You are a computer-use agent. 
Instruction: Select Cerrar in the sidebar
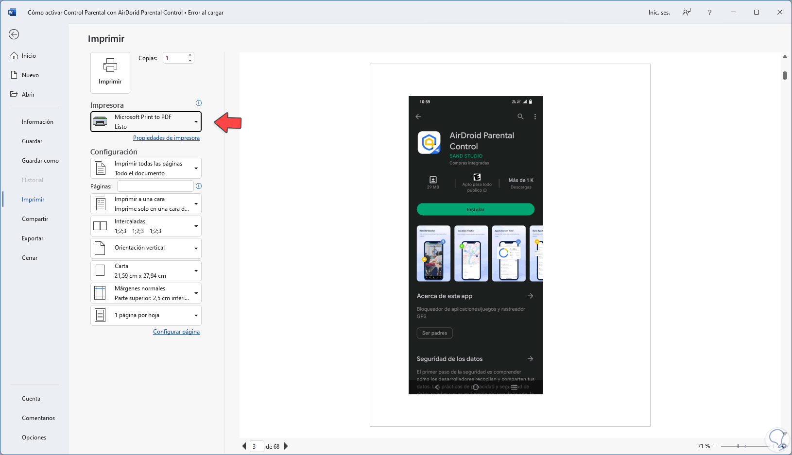[x=30, y=258]
